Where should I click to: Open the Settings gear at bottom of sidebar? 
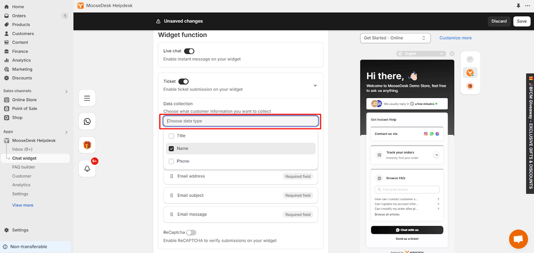coord(6,230)
